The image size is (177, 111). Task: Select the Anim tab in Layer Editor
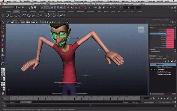point(167,56)
